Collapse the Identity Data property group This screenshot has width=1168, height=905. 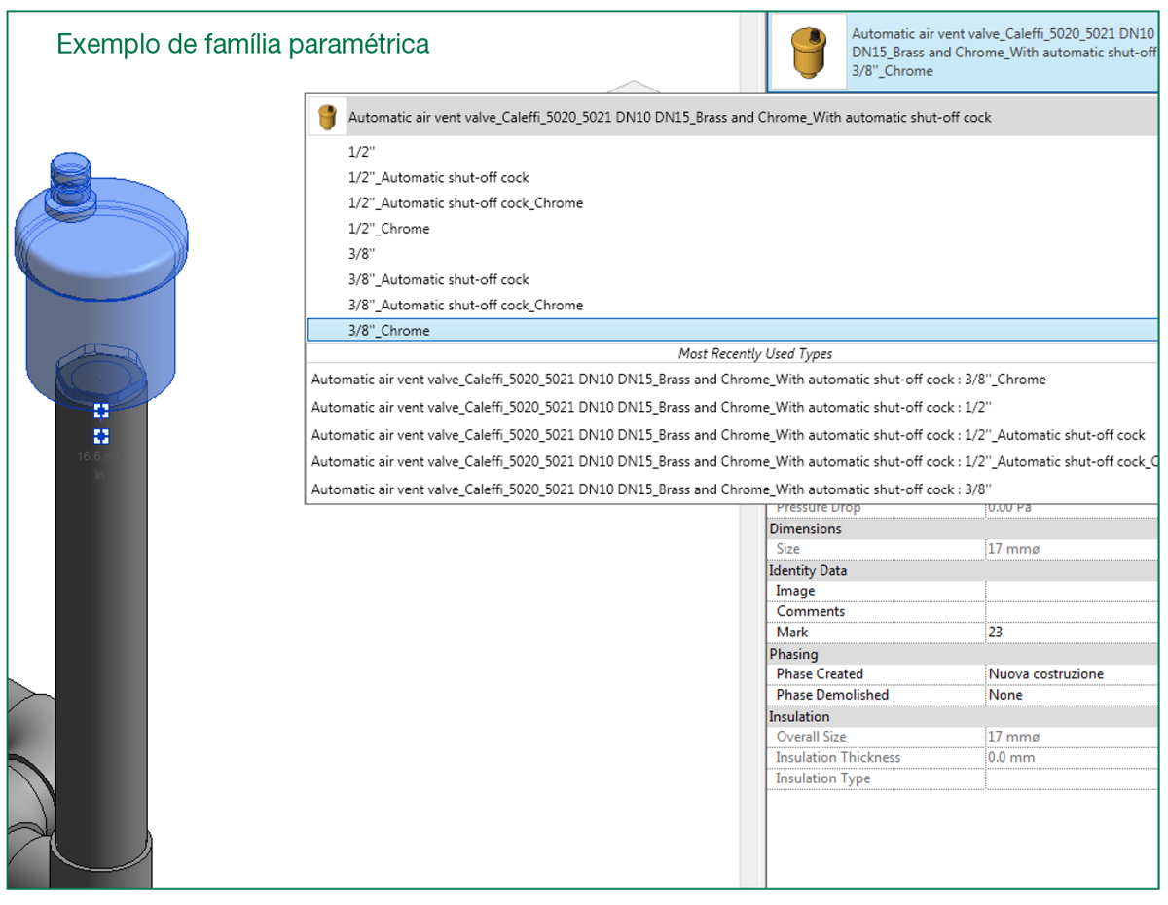click(808, 571)
